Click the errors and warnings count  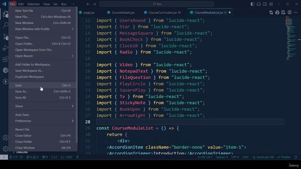click(32, 157)
